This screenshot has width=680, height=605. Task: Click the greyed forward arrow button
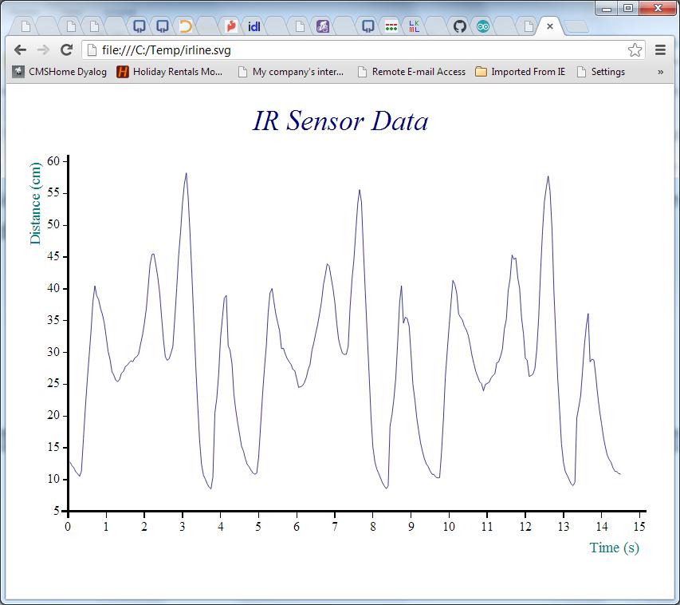point(43,50)
